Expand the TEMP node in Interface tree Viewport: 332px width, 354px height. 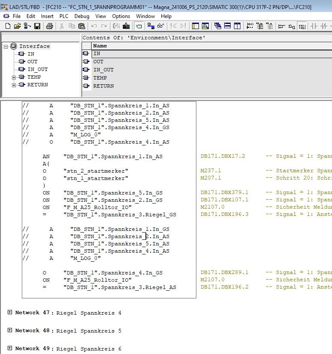pos(14,77)
